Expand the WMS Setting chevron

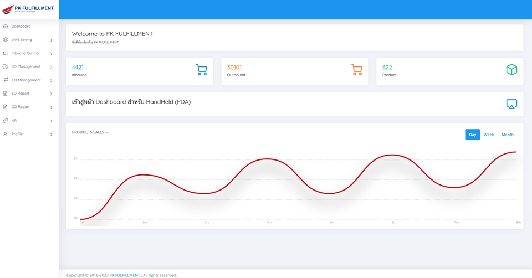click(51, 40)
